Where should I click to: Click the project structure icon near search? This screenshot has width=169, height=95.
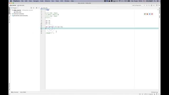point(157,5)
